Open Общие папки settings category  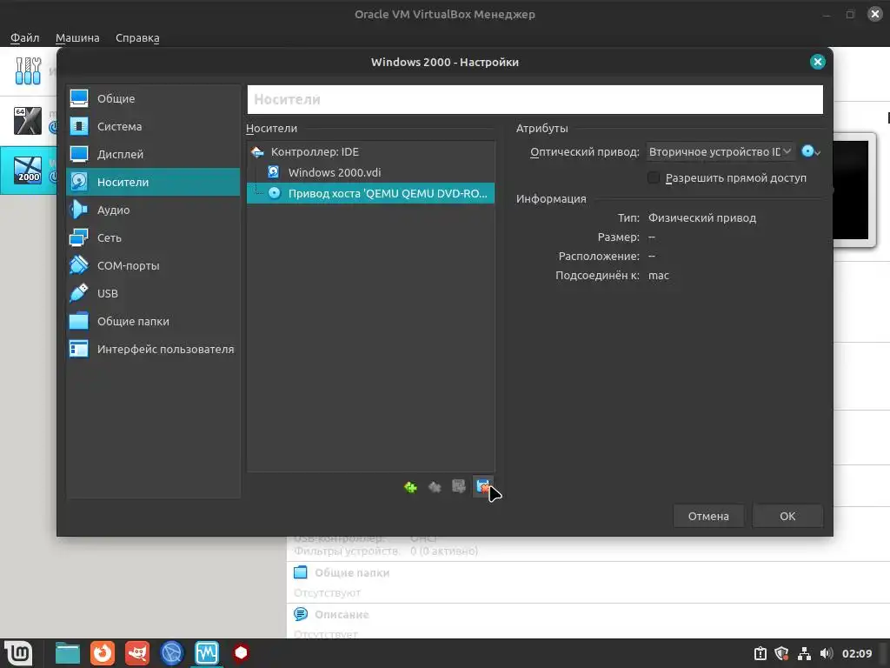pyautogui.click(x=153, y=321)
